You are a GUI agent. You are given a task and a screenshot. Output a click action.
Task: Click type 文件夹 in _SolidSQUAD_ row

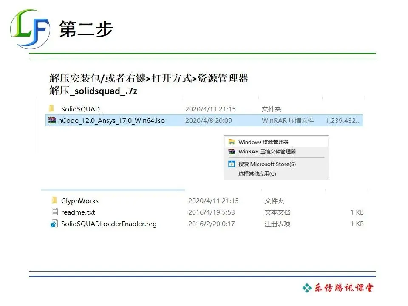pos(272,109)
